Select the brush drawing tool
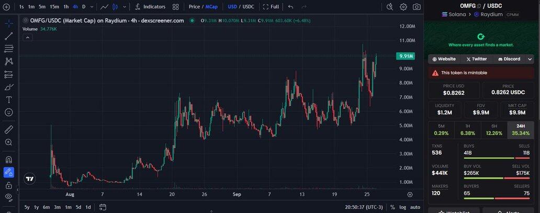Viewport: 540px width, 213px height. click(x=9, y=87)
